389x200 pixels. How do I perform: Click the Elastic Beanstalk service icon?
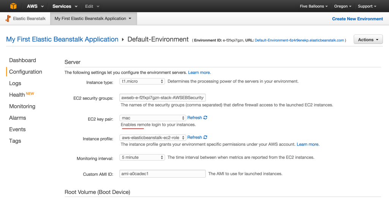pyautogui.click(x=8, y=19)
